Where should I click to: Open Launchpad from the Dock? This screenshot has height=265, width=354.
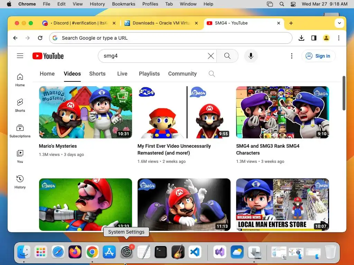pyautogui.click(x=41, y=252)
